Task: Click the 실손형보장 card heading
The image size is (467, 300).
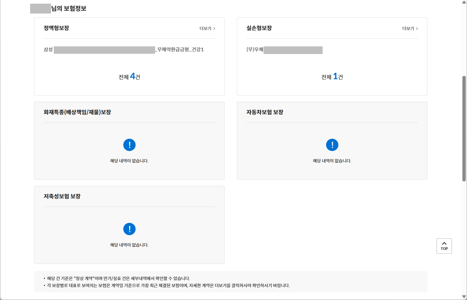Action: (259, 28)
